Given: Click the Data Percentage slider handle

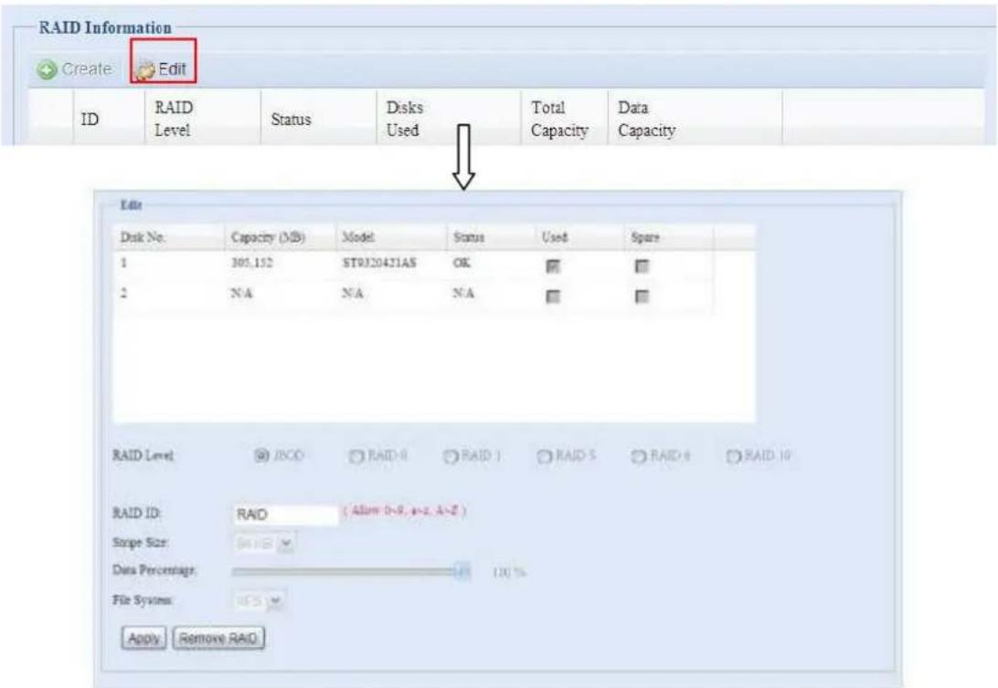Looking at the screenshot, I should pos(462,571).
